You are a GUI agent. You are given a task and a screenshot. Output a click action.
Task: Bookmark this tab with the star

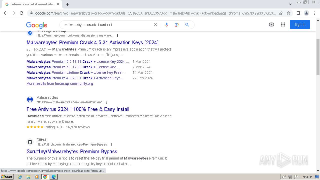(288, 13)
